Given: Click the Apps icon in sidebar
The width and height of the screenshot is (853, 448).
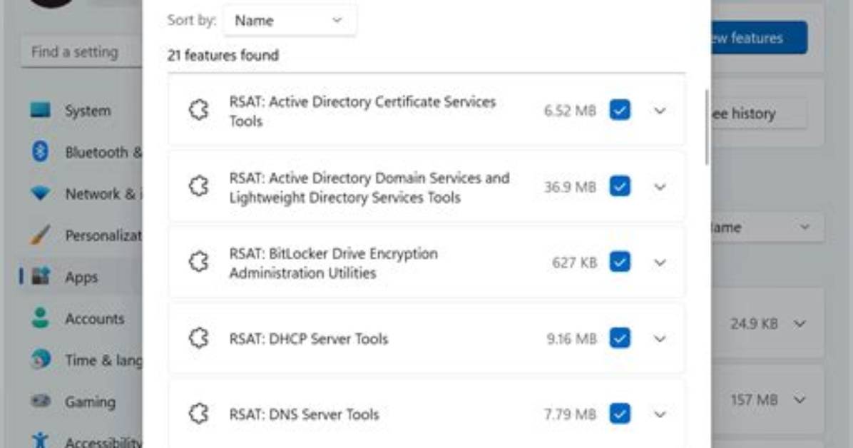Looking at the screenshot, I should coord(41,277).
